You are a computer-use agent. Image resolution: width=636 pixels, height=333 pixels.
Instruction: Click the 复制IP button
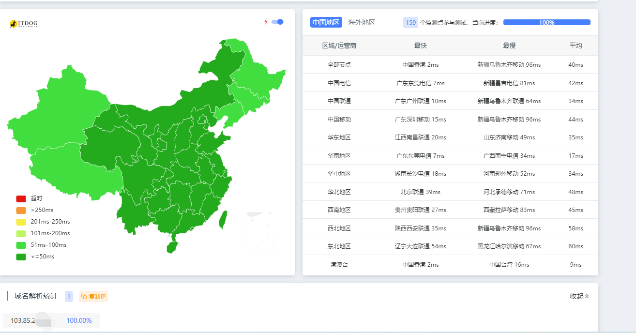(93, 296)
